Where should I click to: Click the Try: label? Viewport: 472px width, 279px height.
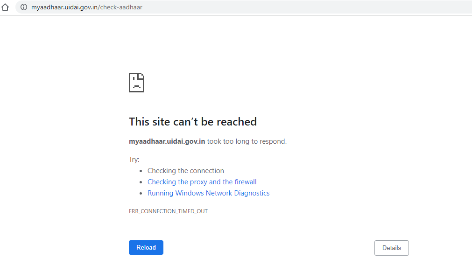point(134,160)
